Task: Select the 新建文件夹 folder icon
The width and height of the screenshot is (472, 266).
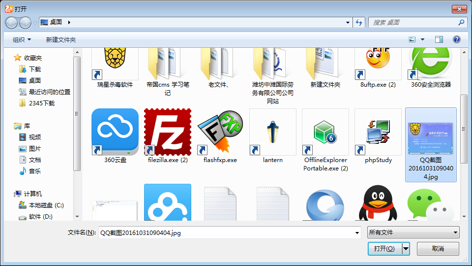Action: point(325,64)
